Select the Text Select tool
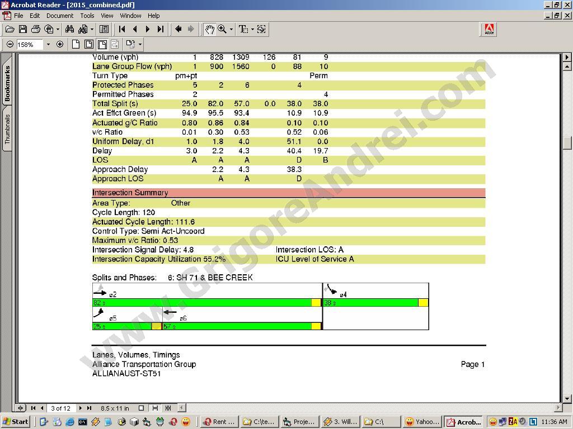The height and width of the screenshot is (429, 573). 243,29
